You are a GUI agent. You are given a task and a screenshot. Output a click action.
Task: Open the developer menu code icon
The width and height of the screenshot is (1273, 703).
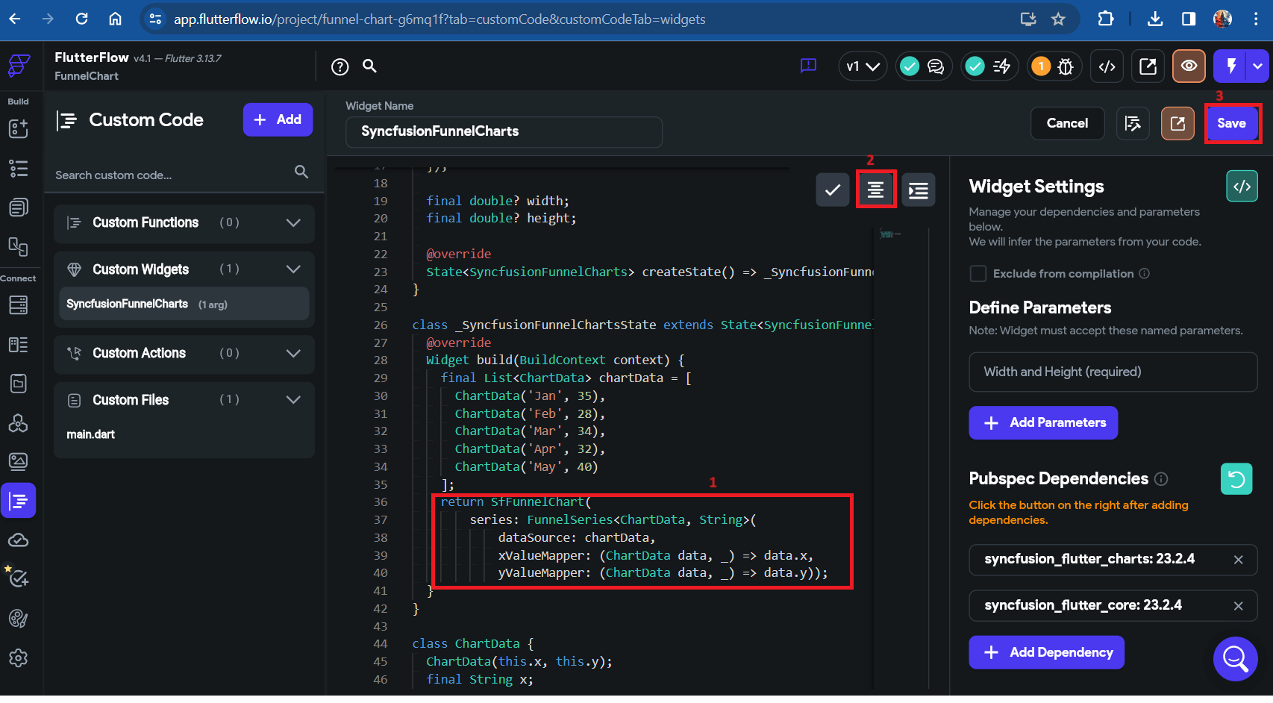pos(1107,66)
